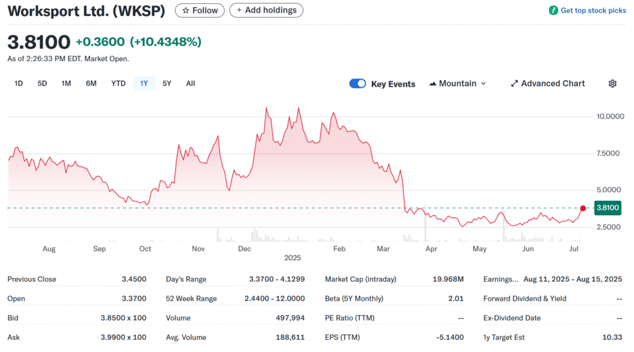The width and height of the screenshot is (634, 352).
Task: Click the Earnings date range text
Action: coord(573,279)
